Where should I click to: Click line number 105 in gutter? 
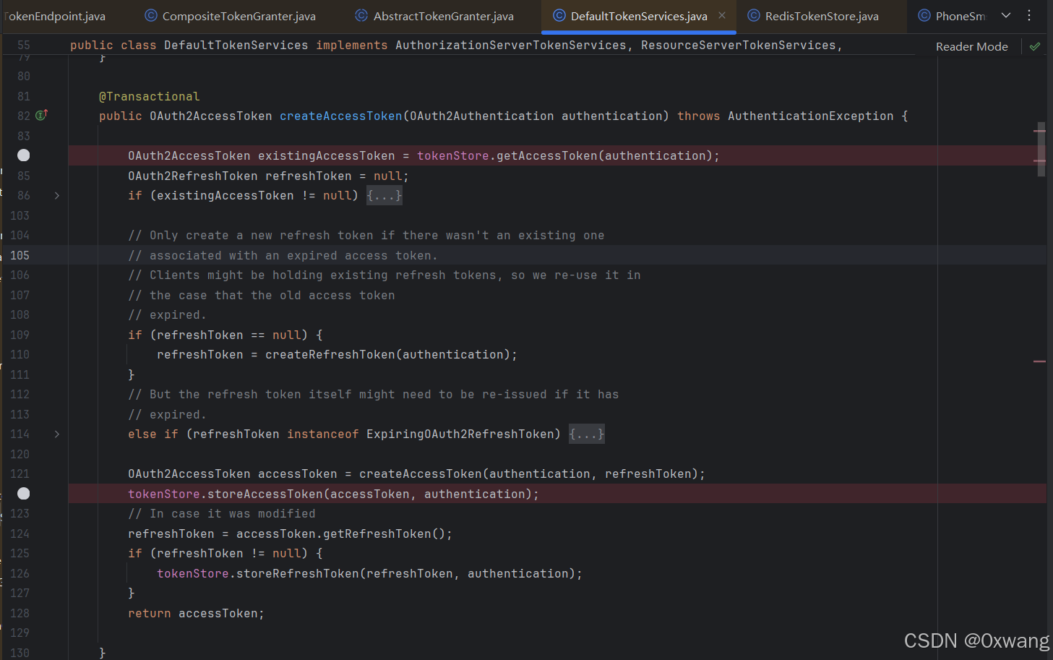click(x=20, y=255)
